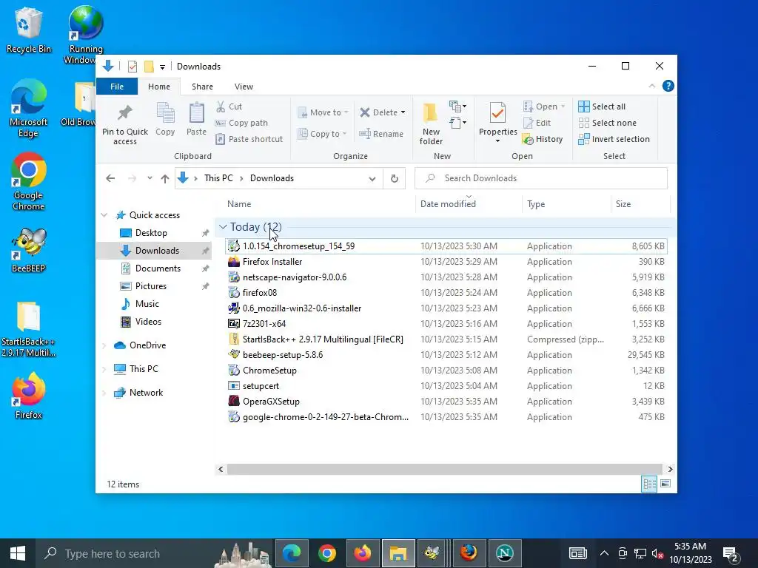Collapse the Today (12) group
758x568 pixels.
click(222, 226)
